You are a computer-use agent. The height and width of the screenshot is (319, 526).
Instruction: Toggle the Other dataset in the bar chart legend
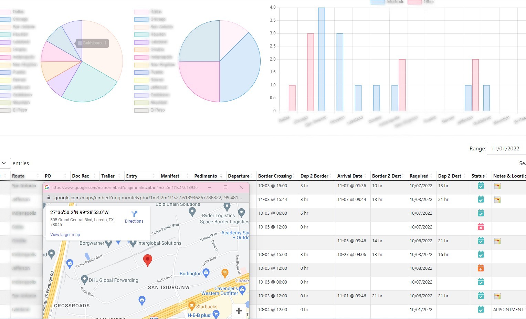pos(414,2)
